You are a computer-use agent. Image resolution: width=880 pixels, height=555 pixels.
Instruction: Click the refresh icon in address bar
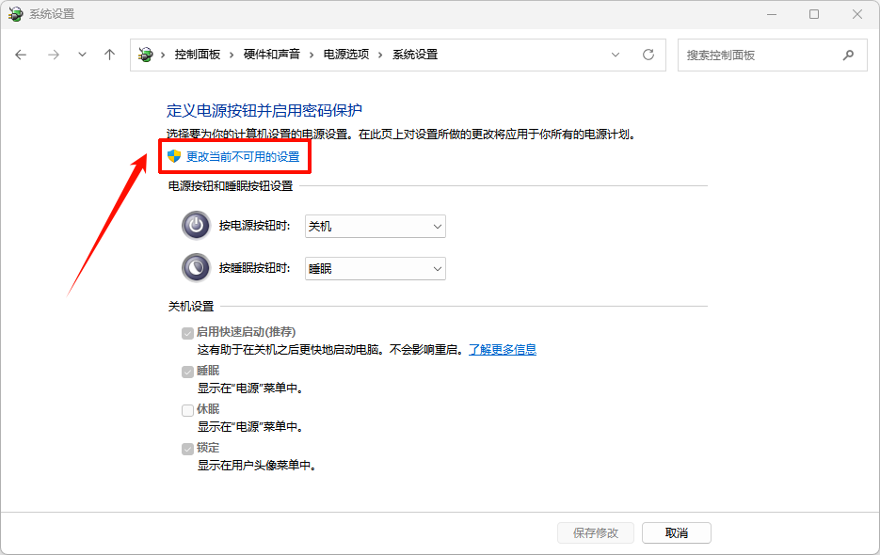[648, 55]
